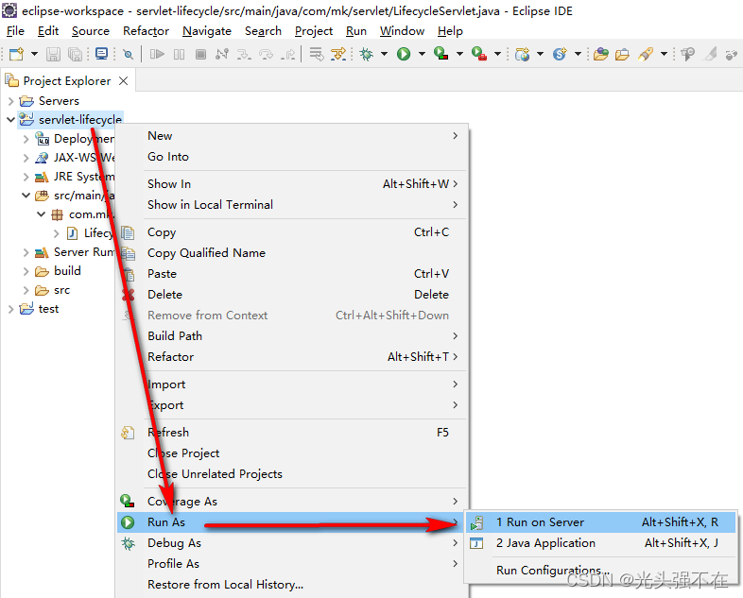Open the New wizard dropdown arrow
743x598 pixels.
click(34, 54)
